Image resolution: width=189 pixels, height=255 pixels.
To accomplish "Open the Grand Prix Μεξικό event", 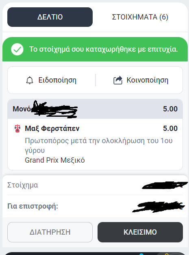I will point(55,160).
